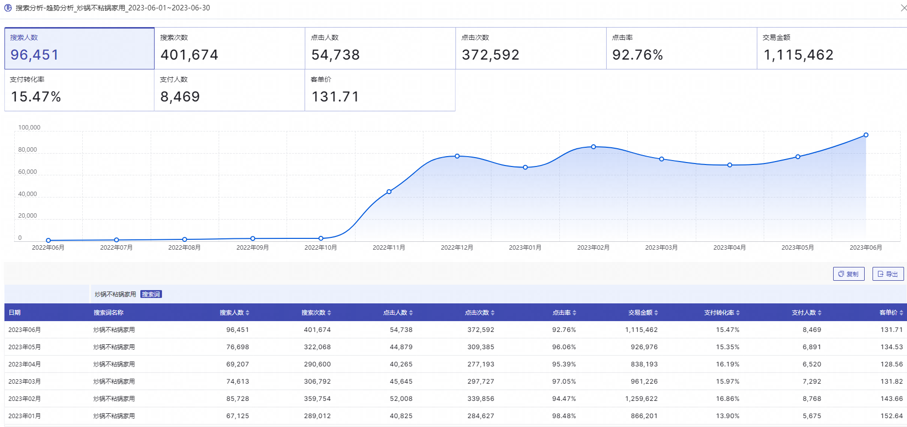This screenshot has width=907, height=427.
Task: Select the 点击率 metric card
Action: (x=681, y=48)
